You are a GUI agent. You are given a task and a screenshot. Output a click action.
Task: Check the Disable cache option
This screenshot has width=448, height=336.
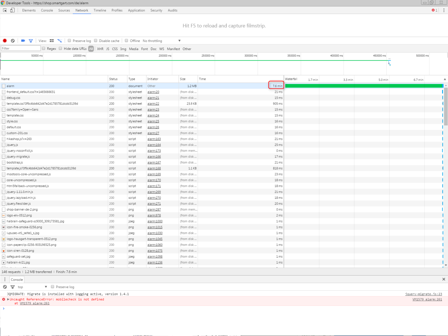[x=96, y=41]
